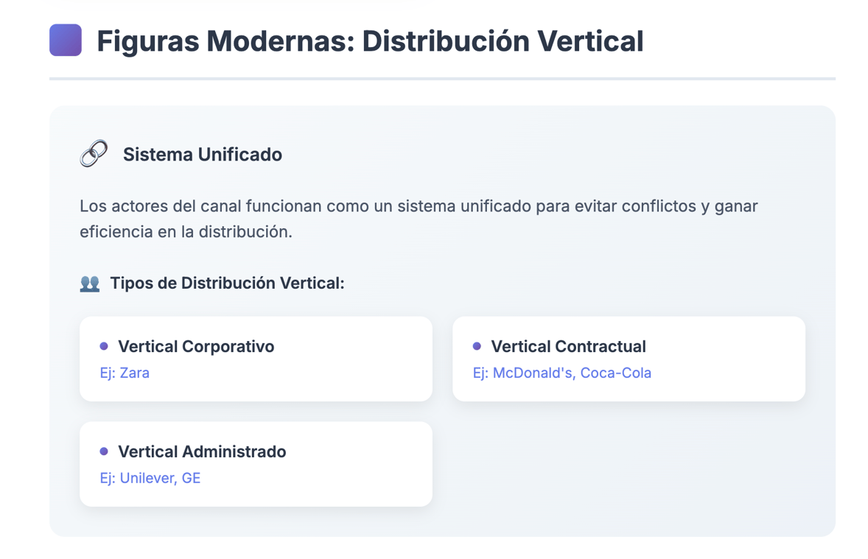Viewport: 868px width, 559px height.
Task: Click the Vertical Corporativo bullet dot
Action: (103, 346)
